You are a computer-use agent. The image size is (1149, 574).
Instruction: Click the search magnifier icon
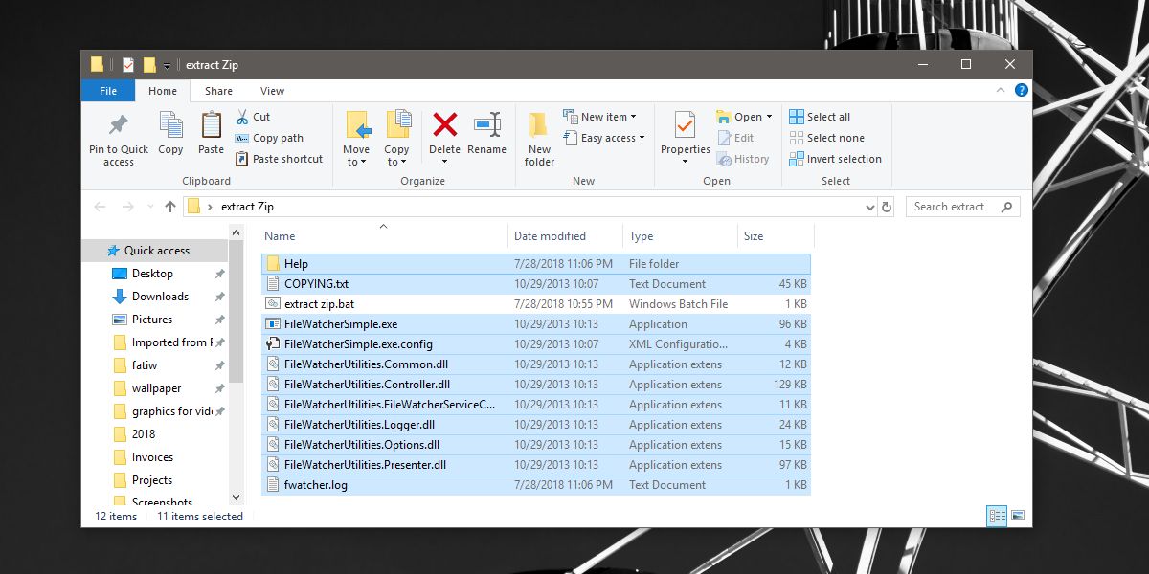[x=1006, y=207]
